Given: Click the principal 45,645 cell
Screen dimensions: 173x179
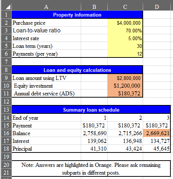Looking at the screenshot, I should click(157, 148).
